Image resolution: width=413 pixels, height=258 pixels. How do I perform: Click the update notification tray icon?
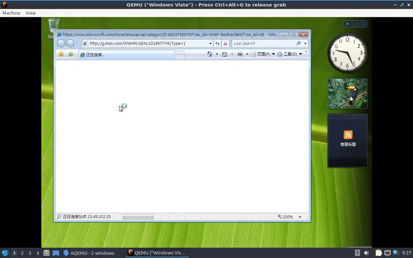396,253
